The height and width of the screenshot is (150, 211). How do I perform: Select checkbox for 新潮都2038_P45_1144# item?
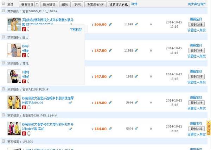[x=3, y=115]
